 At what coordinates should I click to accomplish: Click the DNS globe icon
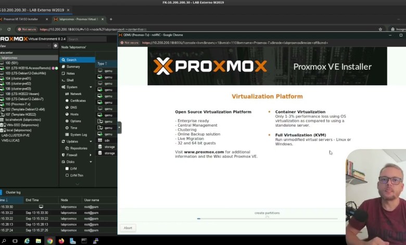[67, 107]
